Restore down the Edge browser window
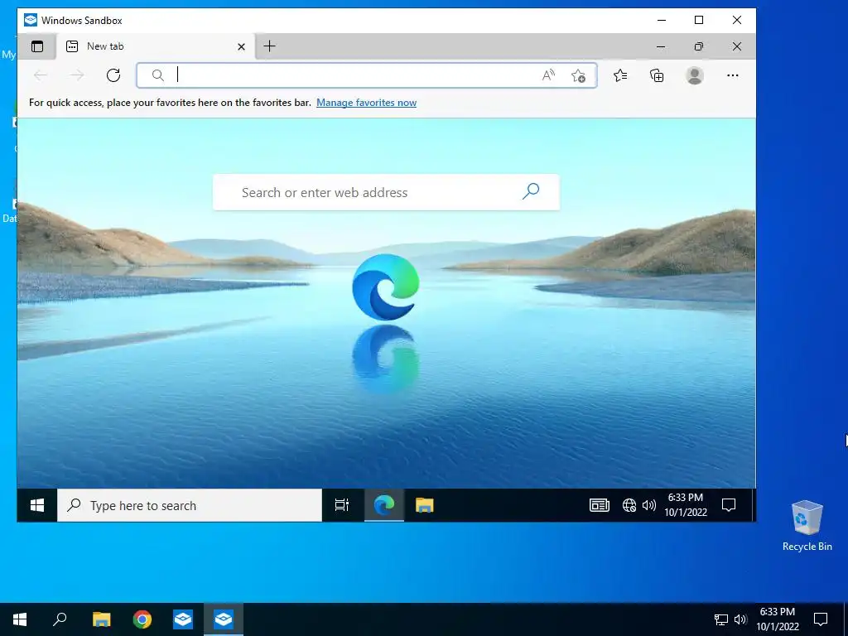Viewport: 848px width, 636px height. tap(699, 46)
